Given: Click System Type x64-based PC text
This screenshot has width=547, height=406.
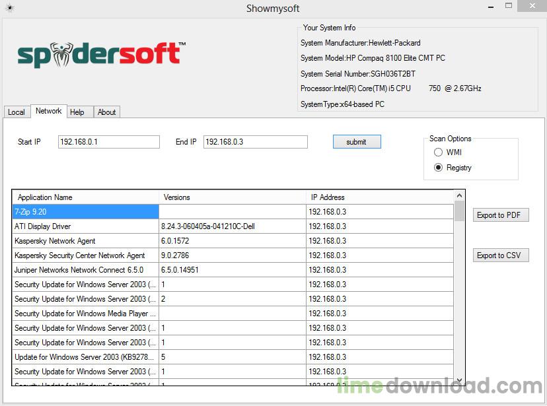Looking at the screenshot, I should click(x=342, y=104).
